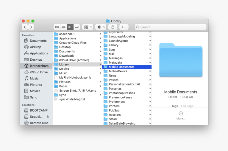Select the Printers folder

pos(127,106)
